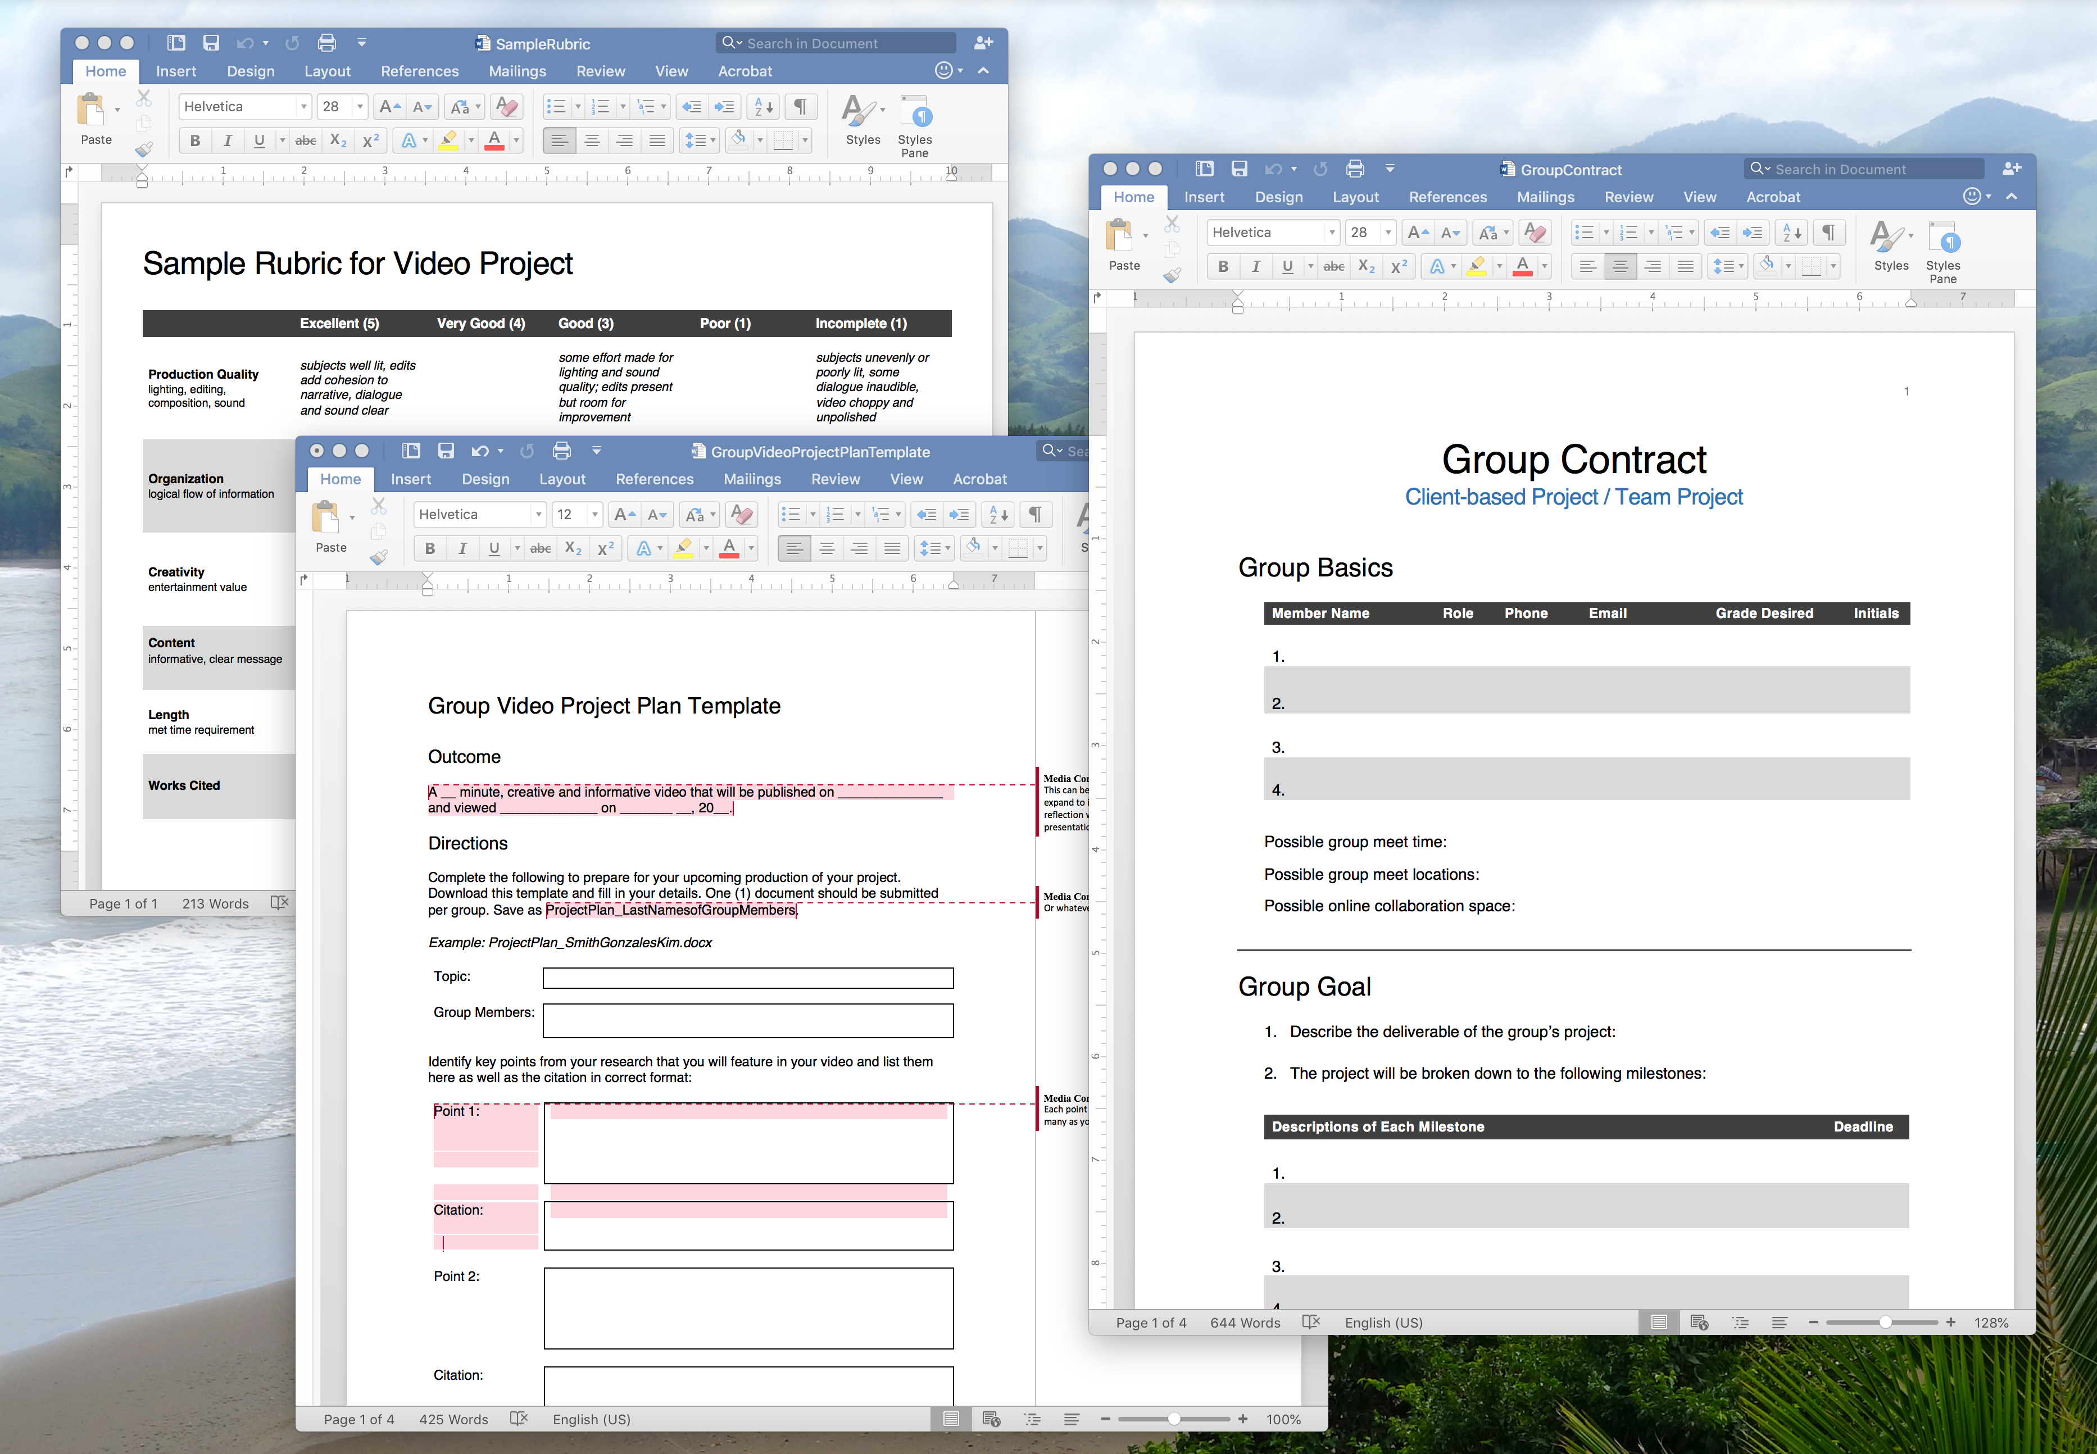Click Decrease Font Size in GroupContract ribbon

pyautogui.click(x=1451, y=232)
